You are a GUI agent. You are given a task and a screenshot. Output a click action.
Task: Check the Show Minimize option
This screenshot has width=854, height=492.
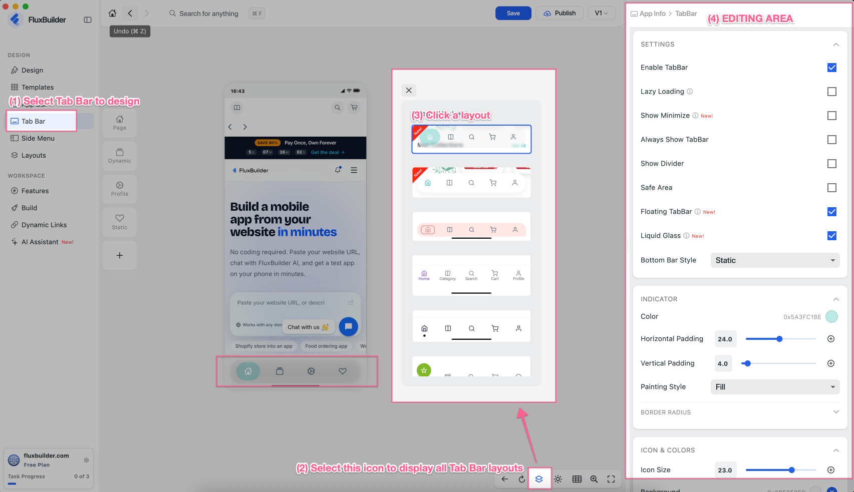(x=832, y=116)
